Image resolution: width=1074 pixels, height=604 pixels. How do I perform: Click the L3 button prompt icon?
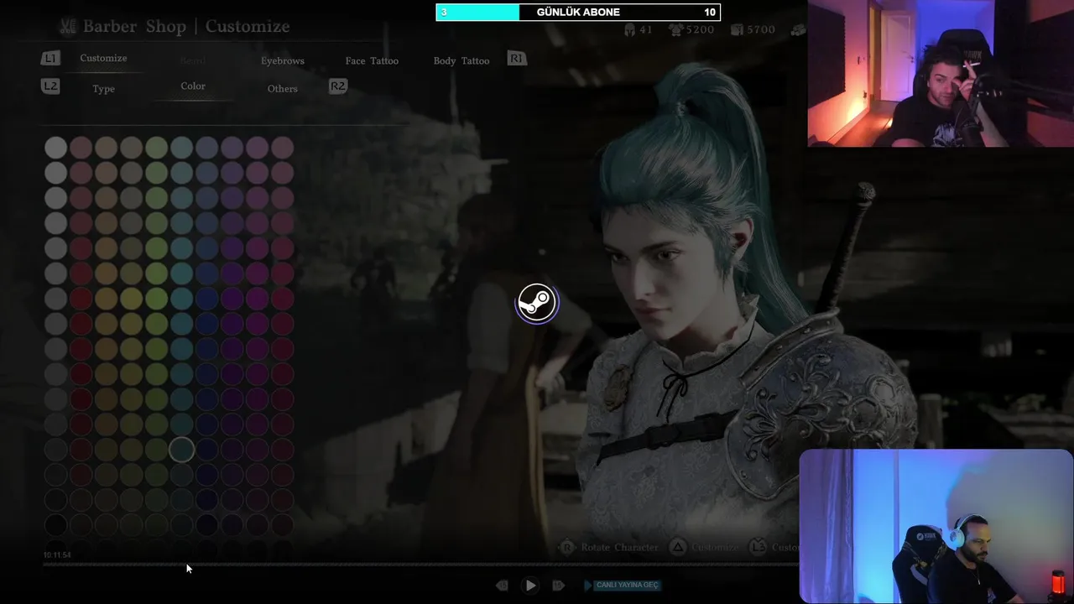click(759, 547)
